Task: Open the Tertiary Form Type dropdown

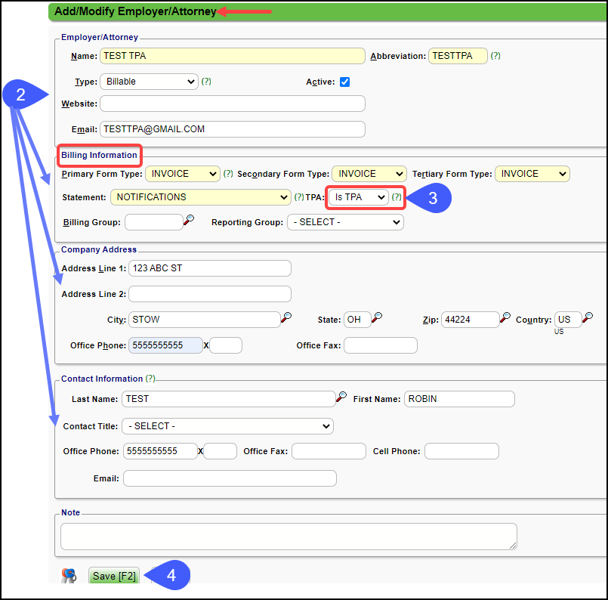Action: pyautogui.click(x=532, y=174)
